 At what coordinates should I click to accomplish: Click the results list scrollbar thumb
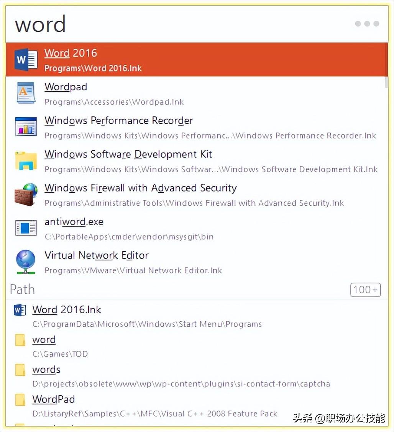(x=386, y=82)
